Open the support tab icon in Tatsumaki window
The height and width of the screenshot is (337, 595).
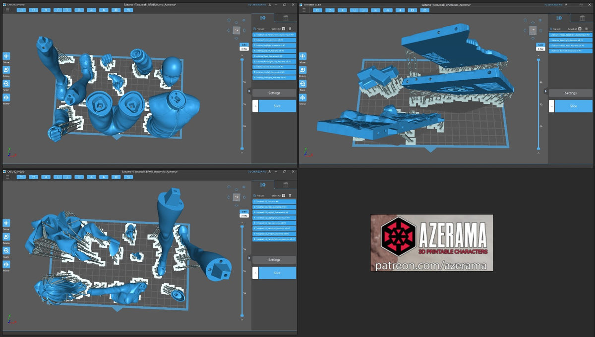point(286,185)
